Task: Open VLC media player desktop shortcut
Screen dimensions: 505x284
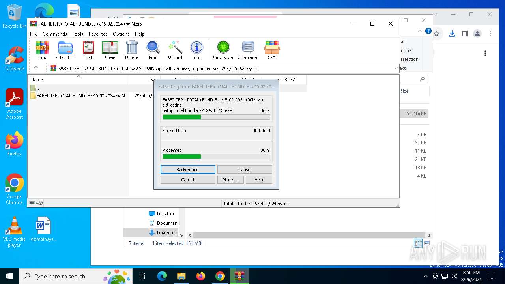Action: point(14,232)
